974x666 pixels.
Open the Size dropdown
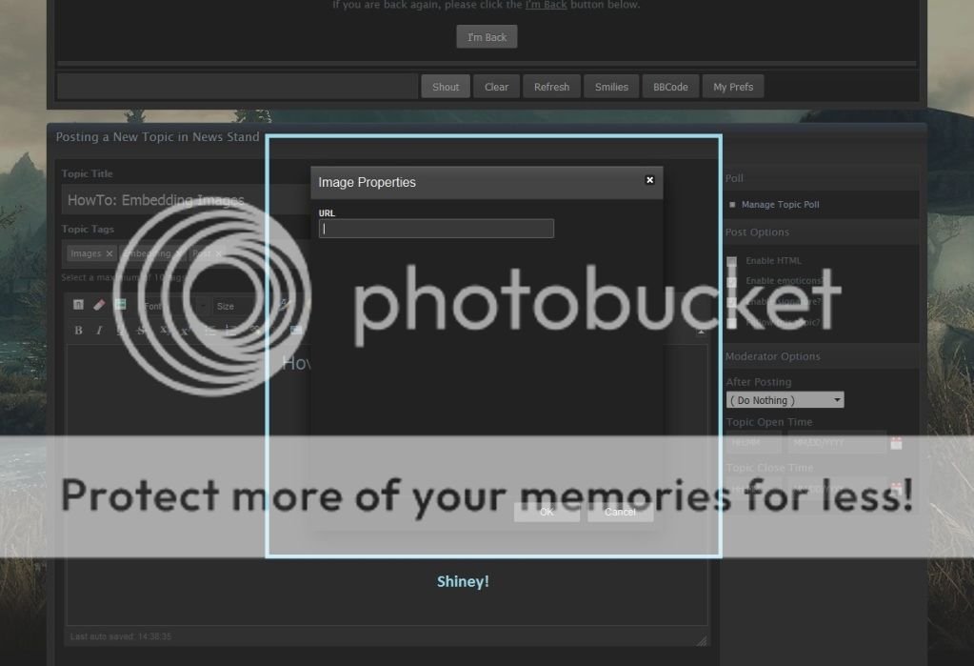[239, 306]
